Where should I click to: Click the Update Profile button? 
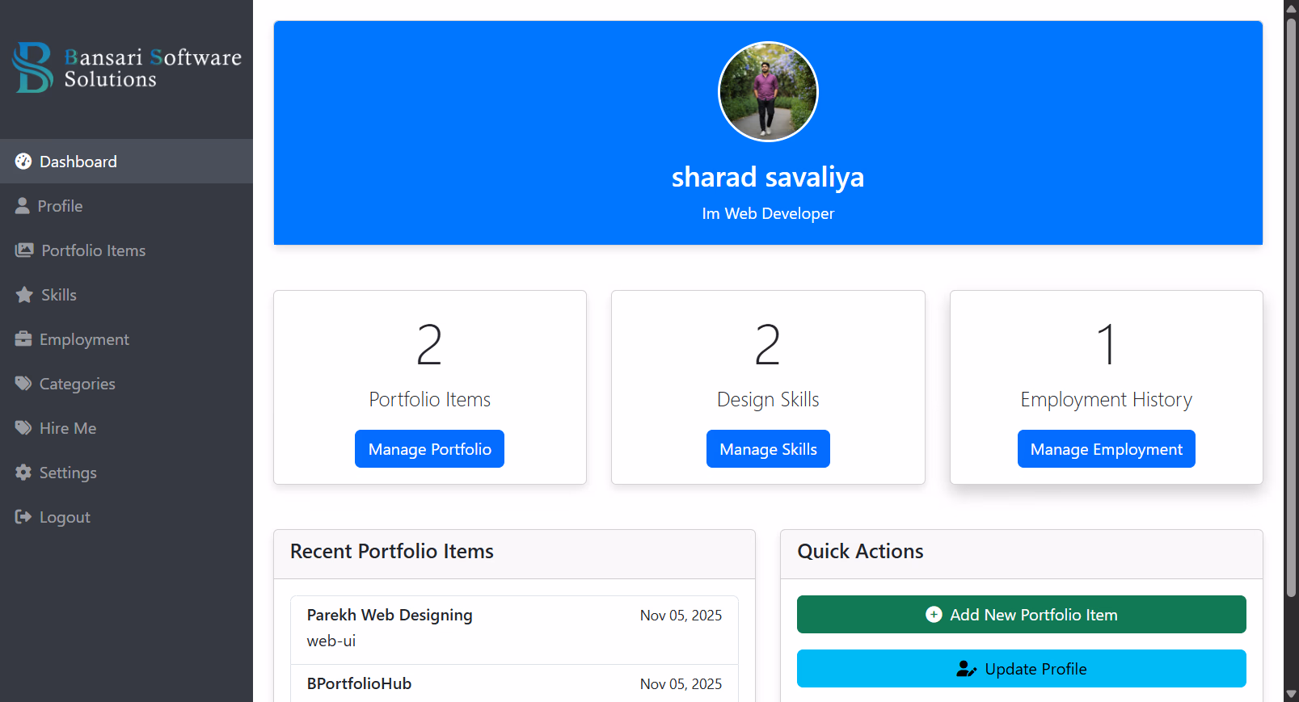1021,668
